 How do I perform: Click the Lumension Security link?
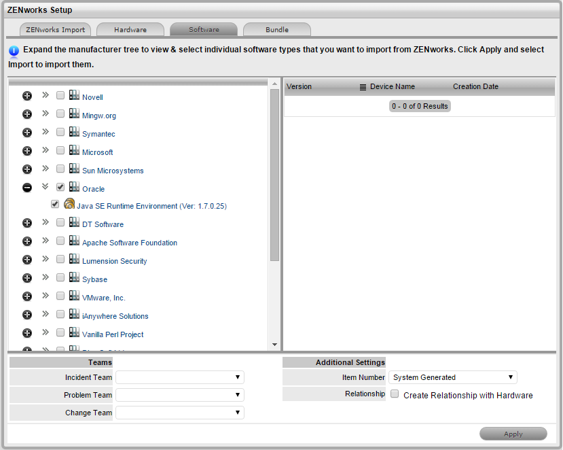click(115, 261)
